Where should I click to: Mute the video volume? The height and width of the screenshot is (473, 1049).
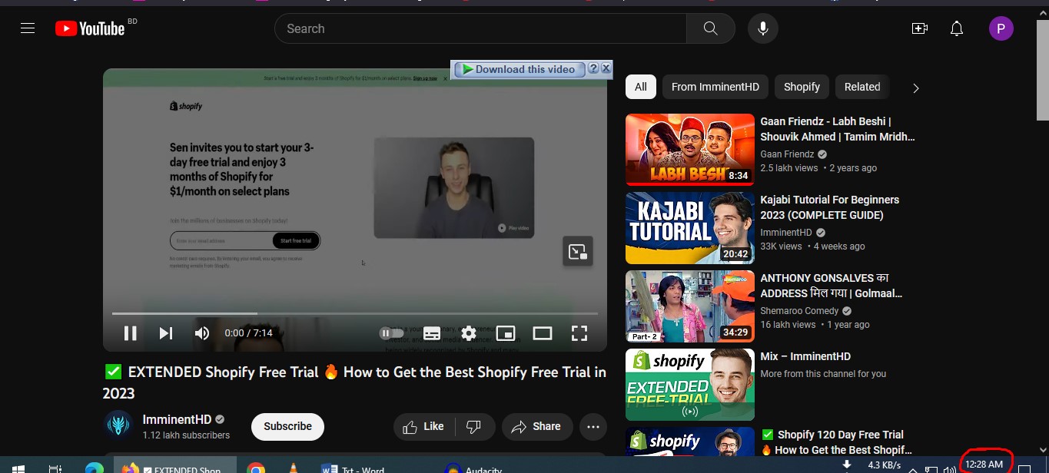202,333
